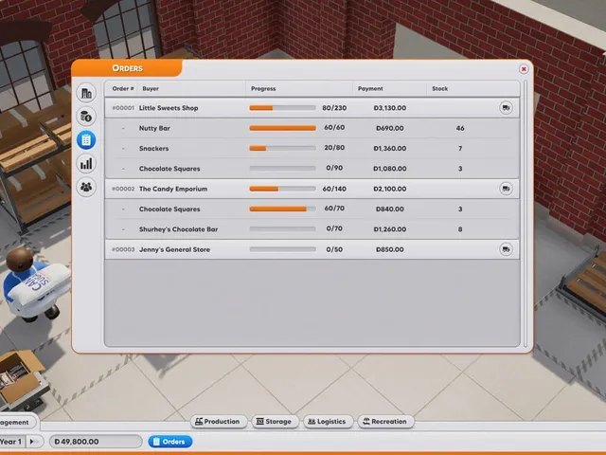Select Chocolate Squares under Little Sweets Shop
The height and width of the screenshot is (455, 606).
tap(312, 169)
